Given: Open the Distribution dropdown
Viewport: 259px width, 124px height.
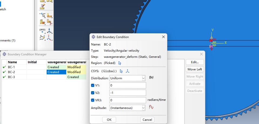Looking at the screenshot, I should coord(127,78).
